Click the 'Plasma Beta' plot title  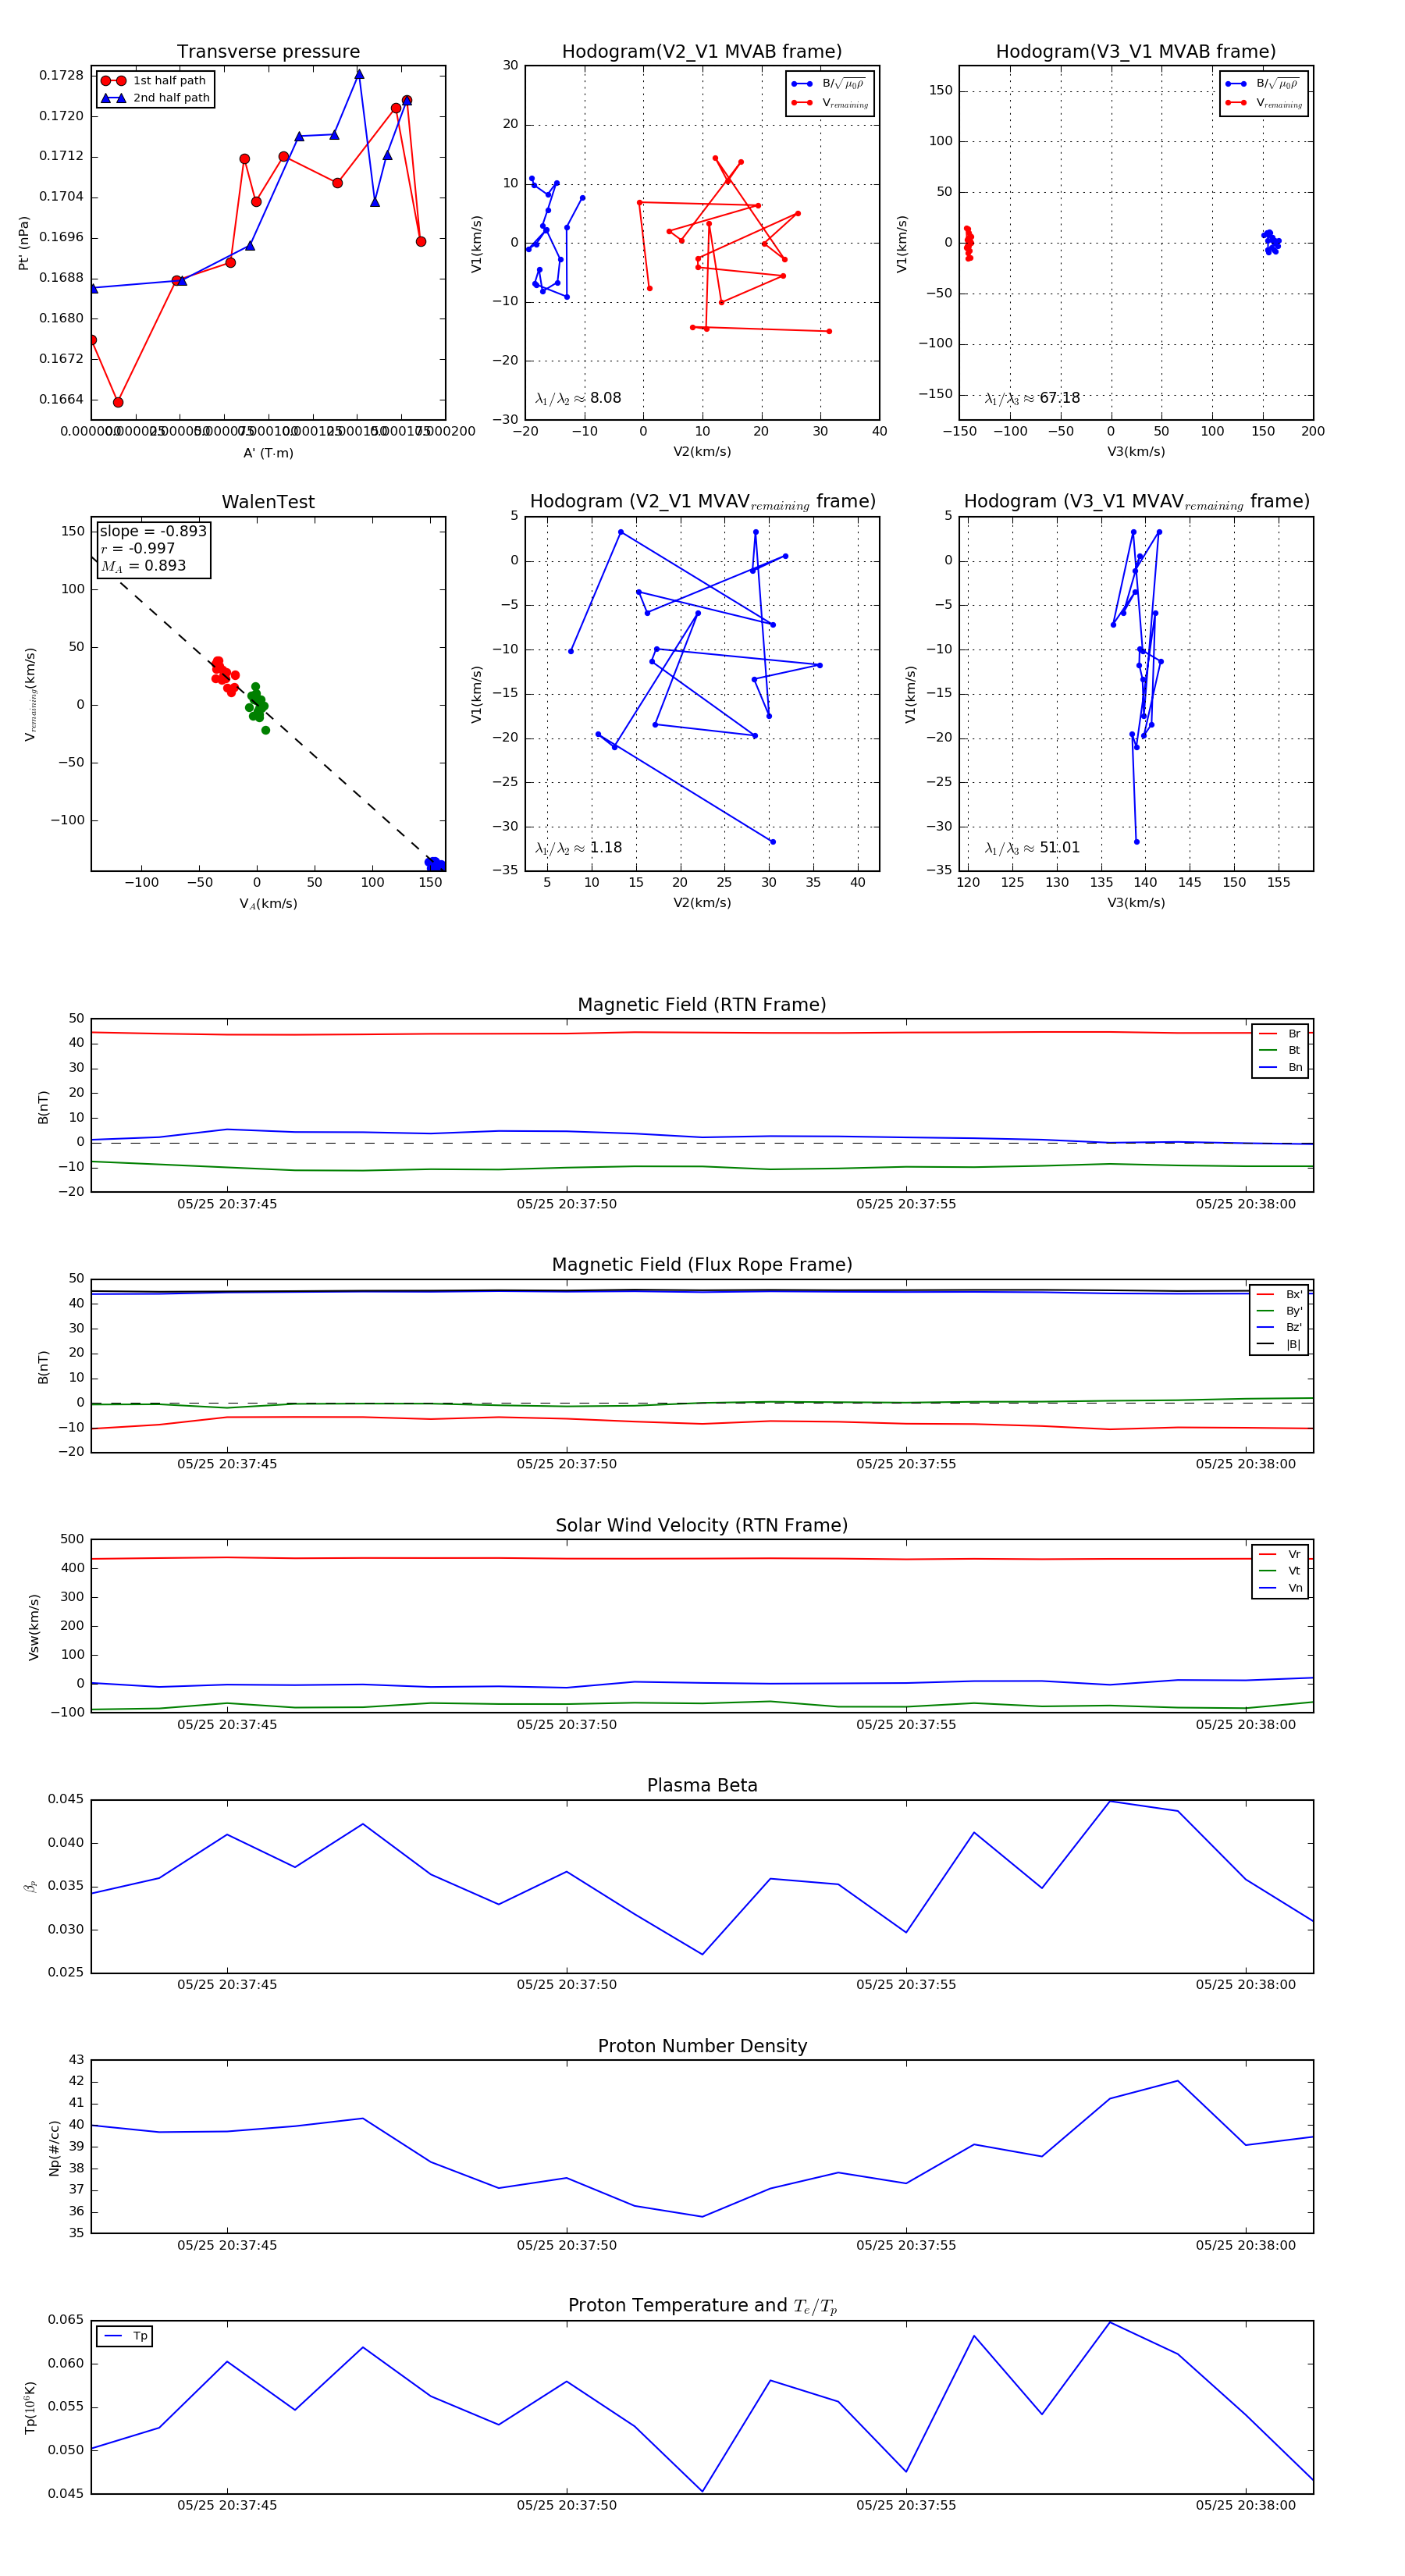tap(702, 1786)
